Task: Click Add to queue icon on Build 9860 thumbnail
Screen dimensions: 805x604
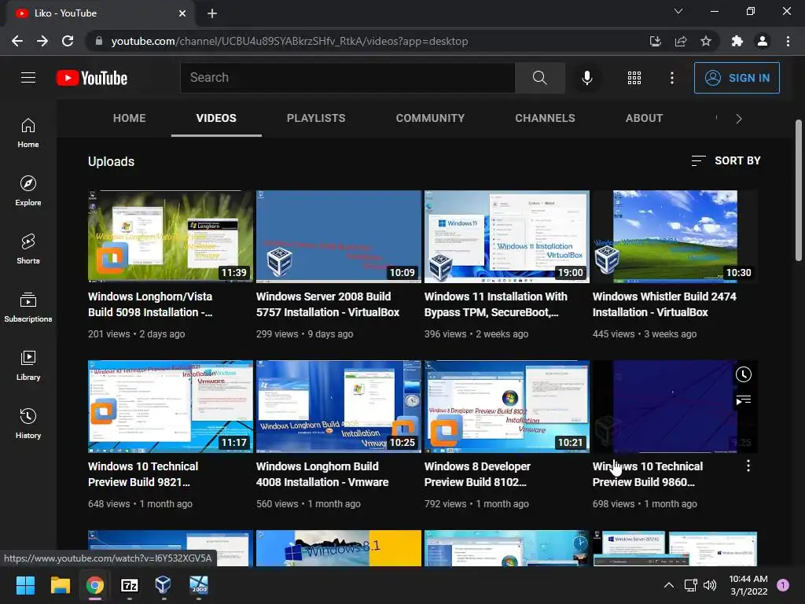Action: click(744, 400)
